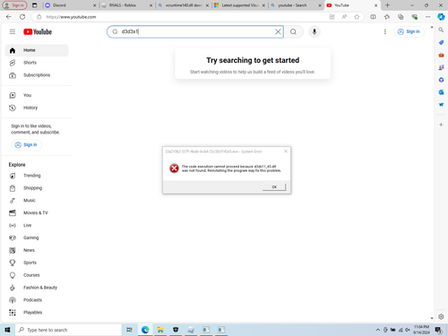This screenshot has height=336, width=448.
Task: Toggle the Read aloud icon
Action: pos(344,17)
